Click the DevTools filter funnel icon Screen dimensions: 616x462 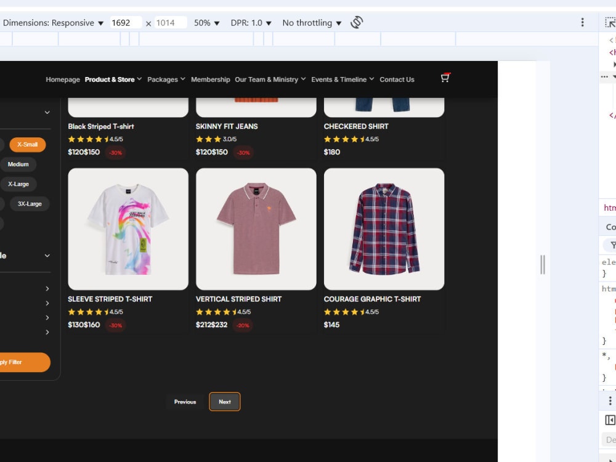pos(613,245)
